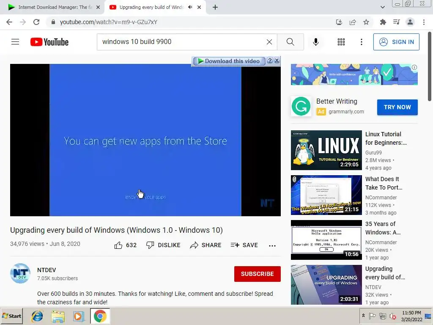The height and width of the screenshot is (325, 433).
Task: Click TRY NOW on Grammarly ad
Action: click(397, 107)
